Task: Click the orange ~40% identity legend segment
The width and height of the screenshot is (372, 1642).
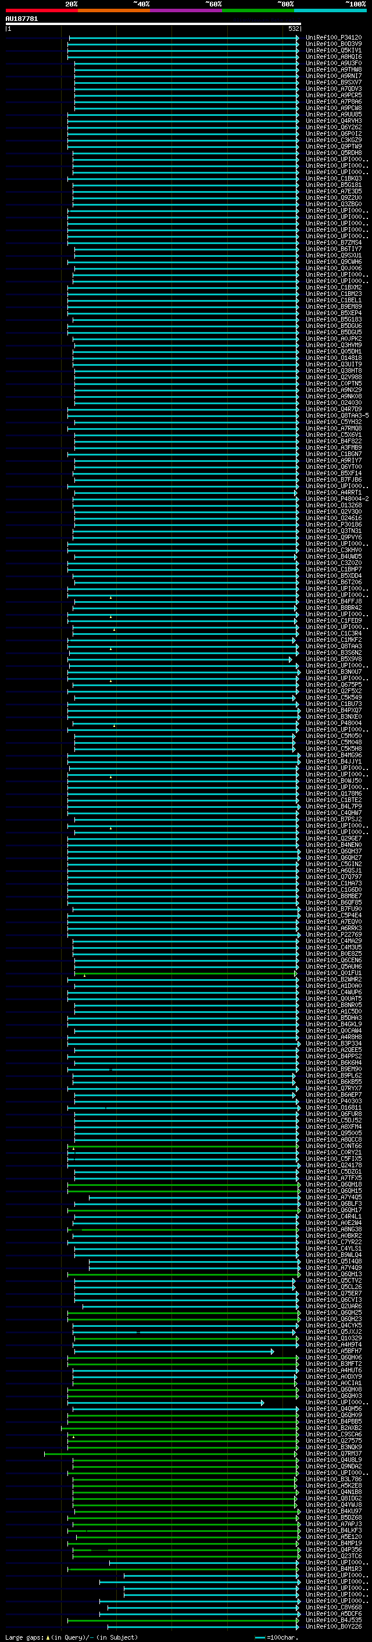Action: [x=114, y=10]
